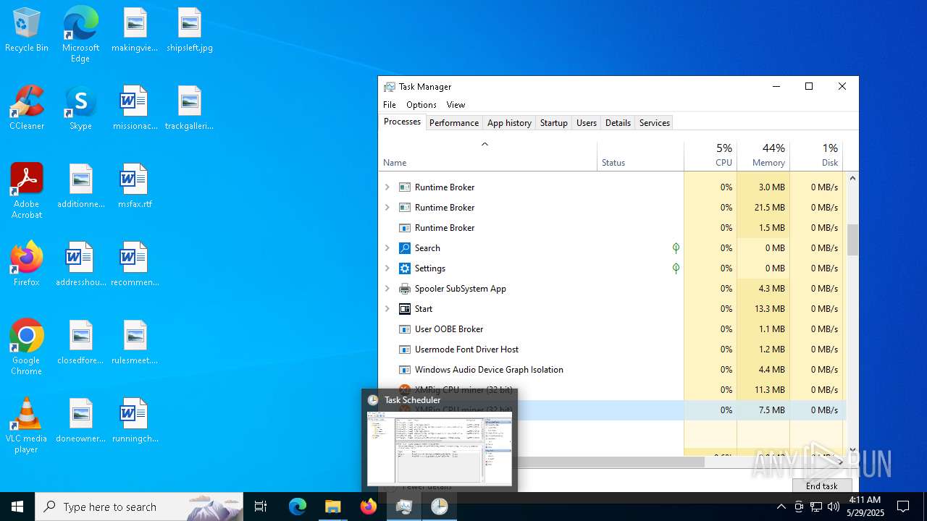Select the closedfore... image file icon
Screen dimensions: 927x521
(80, 343)
